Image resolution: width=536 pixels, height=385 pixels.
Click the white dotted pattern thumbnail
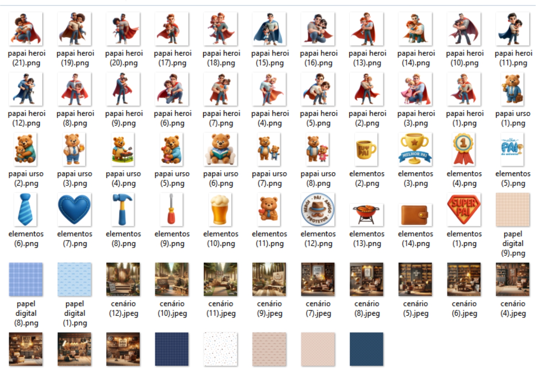click(221, 349)
